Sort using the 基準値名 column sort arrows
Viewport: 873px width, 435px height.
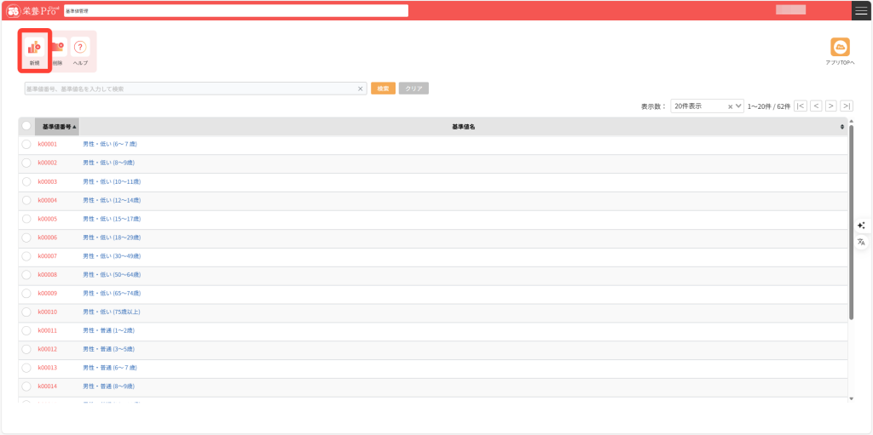point(842,127)
